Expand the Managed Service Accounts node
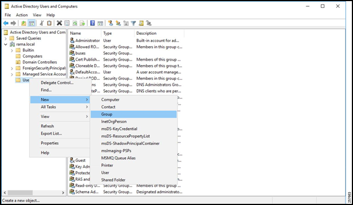353x205 pixels. (12, 74)
